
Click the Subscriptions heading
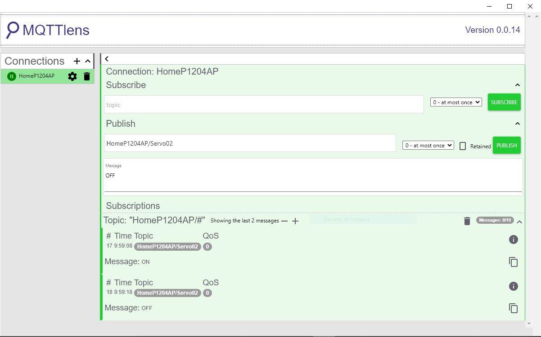[133, 206]
